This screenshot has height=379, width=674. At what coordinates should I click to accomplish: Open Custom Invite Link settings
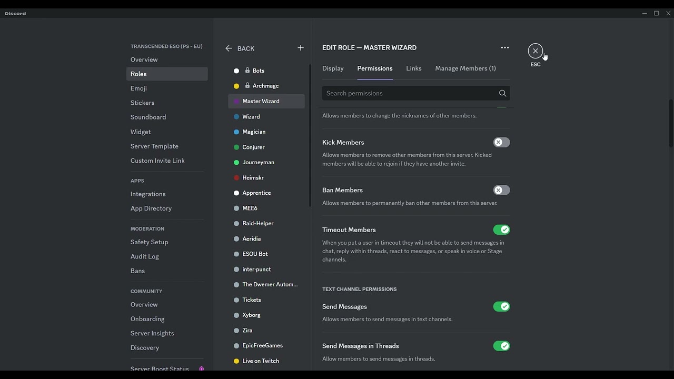(167, 161)
